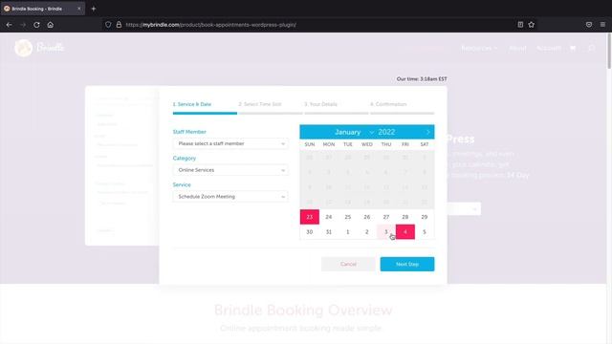Pick date 3 in the last calendar row

(386, 231)
